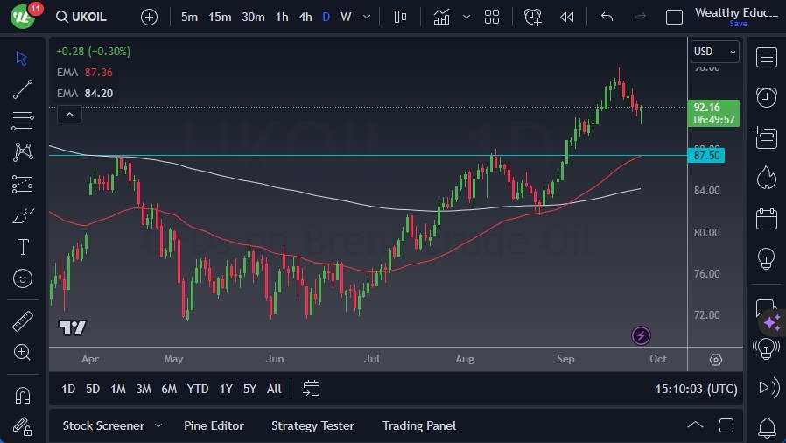Viewport: 786px width, 443px height.
Task: Open the Strategy Tester tab
Action: (x=312, y=425)
